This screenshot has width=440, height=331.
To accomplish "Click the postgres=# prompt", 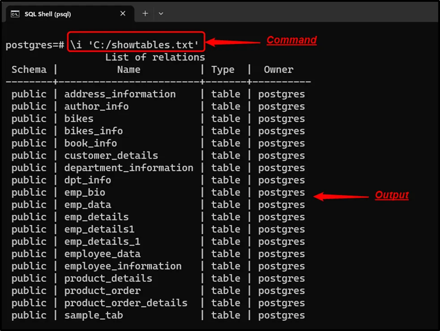I will (x=35, y=45).
